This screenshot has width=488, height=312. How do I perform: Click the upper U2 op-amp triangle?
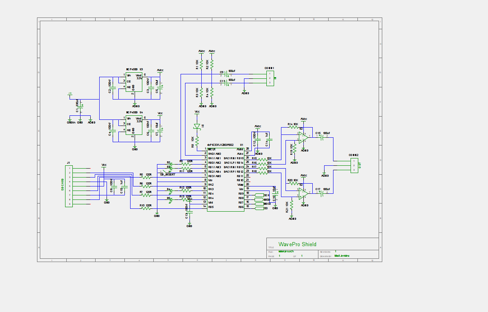click(x=303, y=137)
